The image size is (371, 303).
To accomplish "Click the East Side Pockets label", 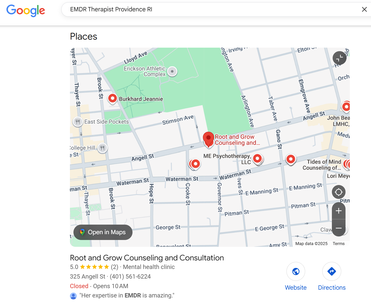I will 107,122.
